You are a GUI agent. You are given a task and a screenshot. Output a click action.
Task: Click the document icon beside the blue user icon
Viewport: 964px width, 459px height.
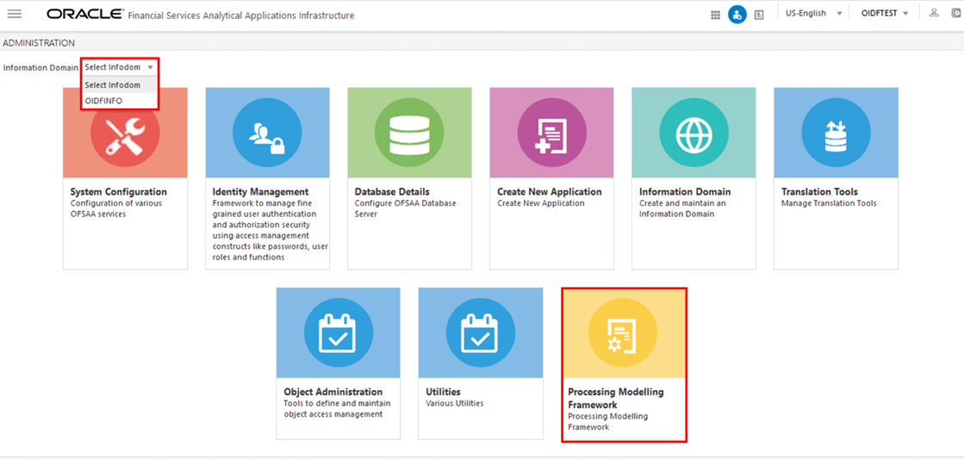pyautogui.click(x=759, y=16)
